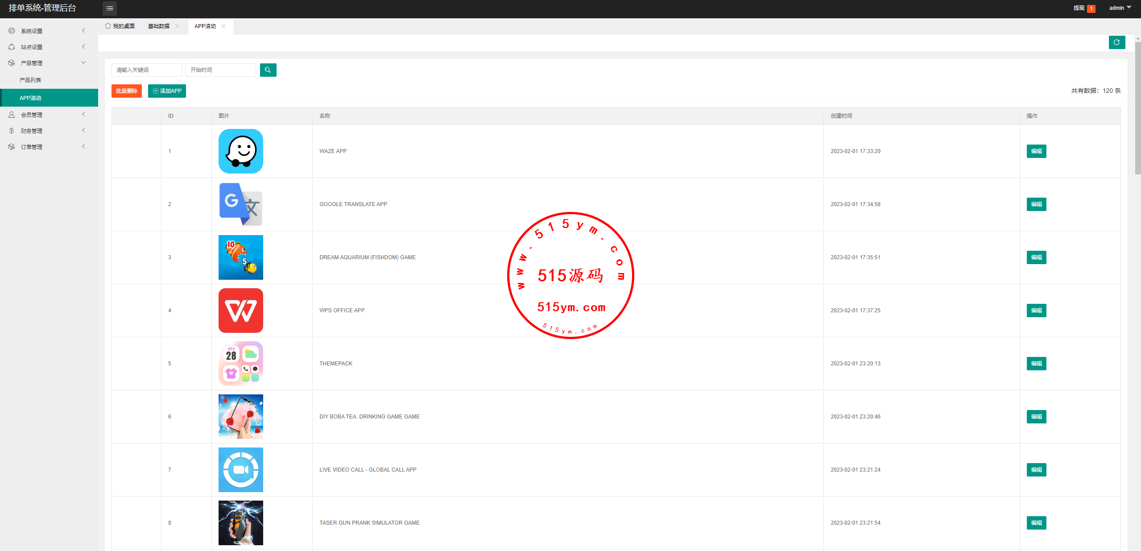Click the green refresh icon button
The width and height of the screenshot is (1141, 551).
tap(1116, 42)
